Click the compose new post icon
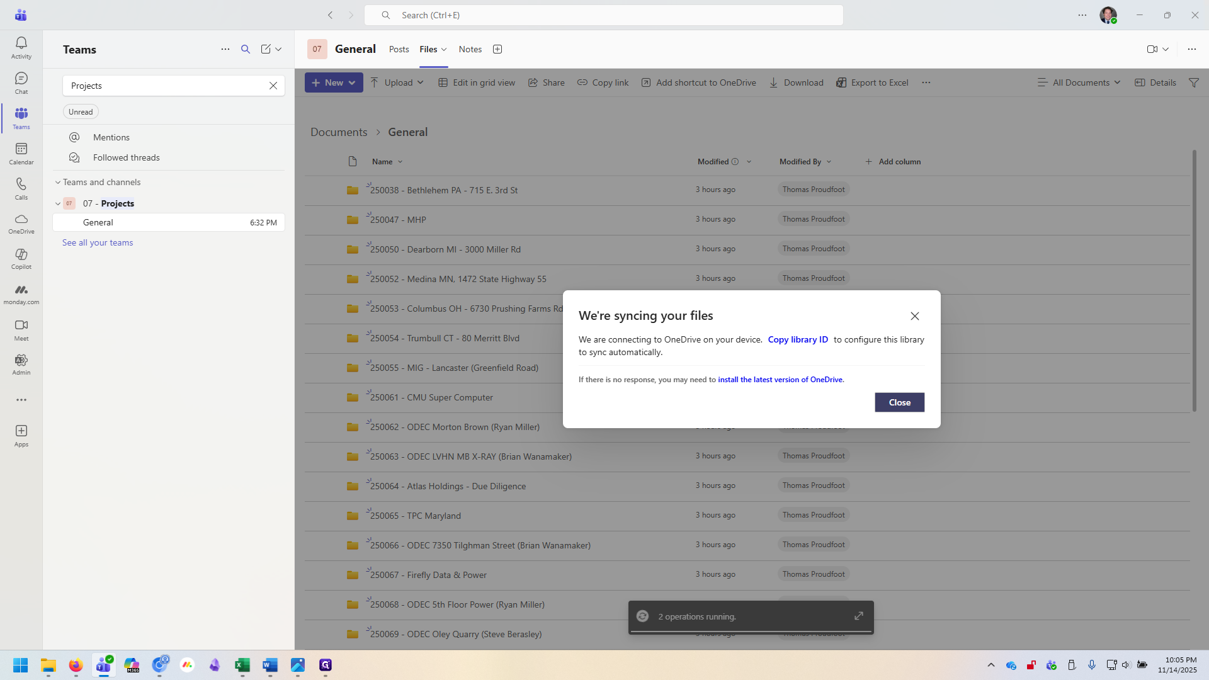The height and width of the screenshot is (680, 1209). (267, 48)
